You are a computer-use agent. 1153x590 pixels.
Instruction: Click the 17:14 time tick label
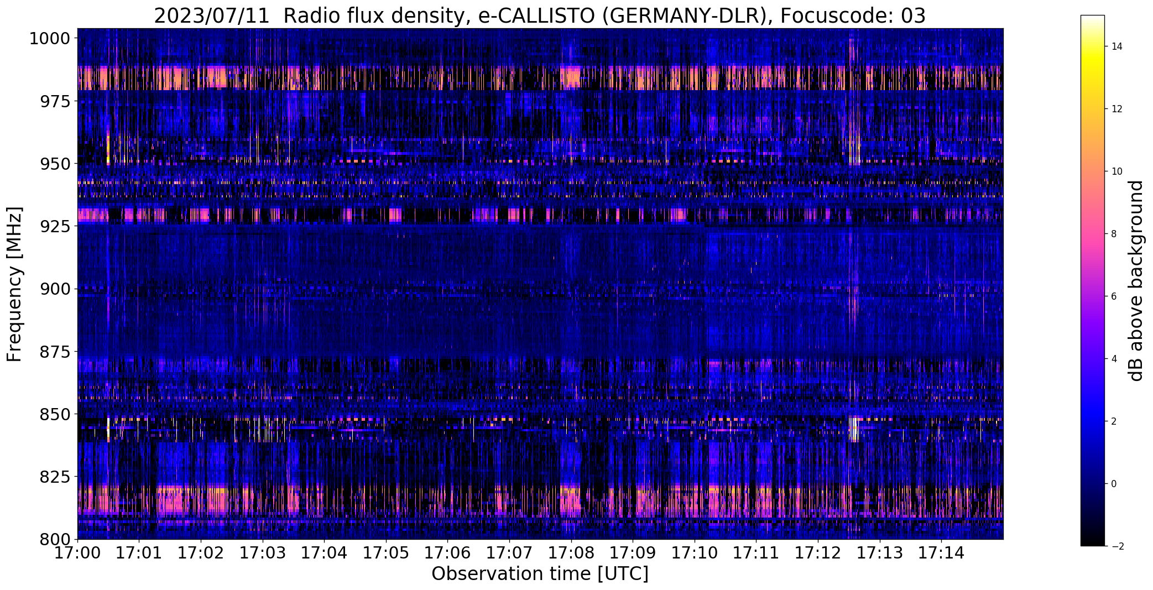point(941,552)
